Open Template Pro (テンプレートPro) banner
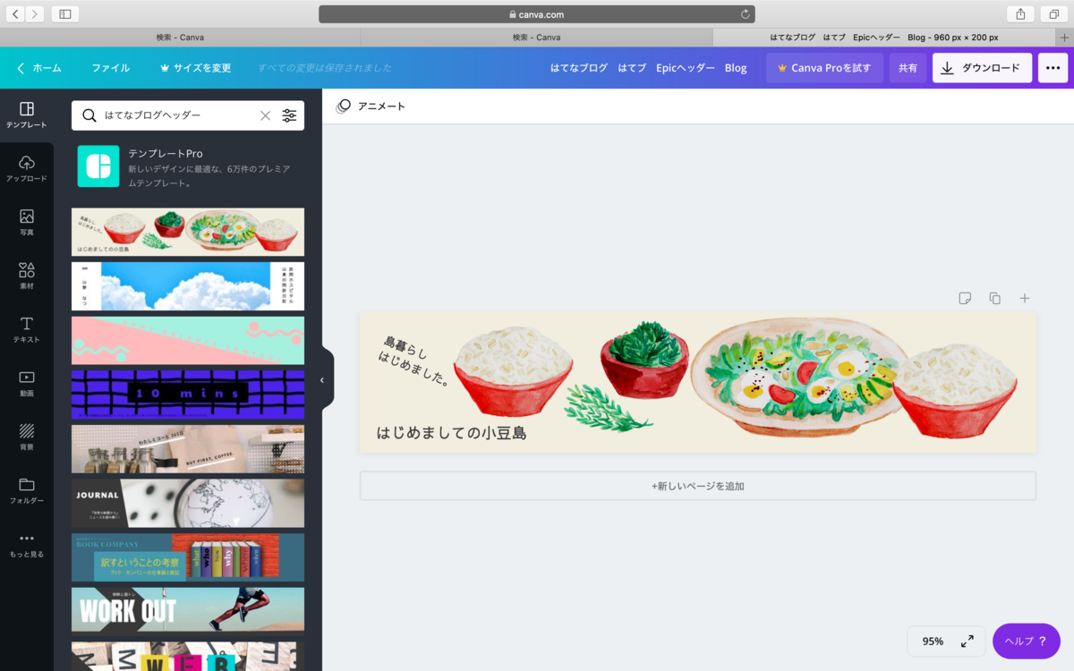1074x671 pixels. pyautogui.click(x=188, y=166)
